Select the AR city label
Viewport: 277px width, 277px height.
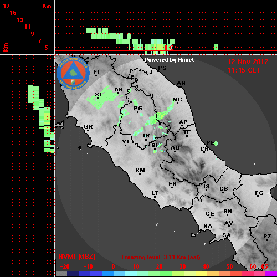click(119, 90)
